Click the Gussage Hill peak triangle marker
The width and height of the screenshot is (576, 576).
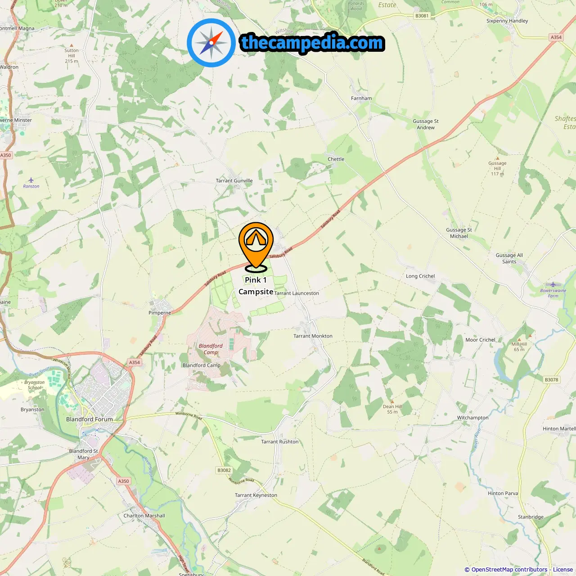[x=497, y=158]
